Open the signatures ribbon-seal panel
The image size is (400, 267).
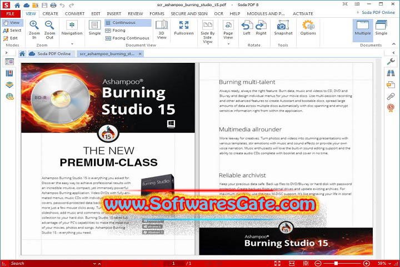[391, 108]
